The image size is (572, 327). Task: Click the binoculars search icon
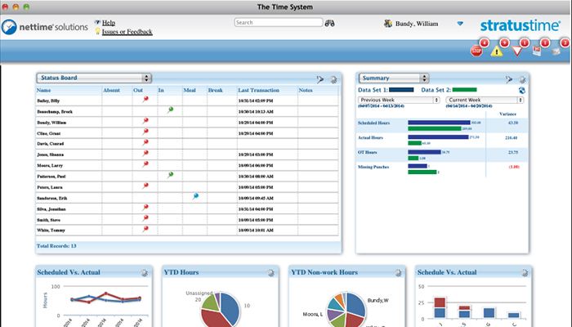329,23
